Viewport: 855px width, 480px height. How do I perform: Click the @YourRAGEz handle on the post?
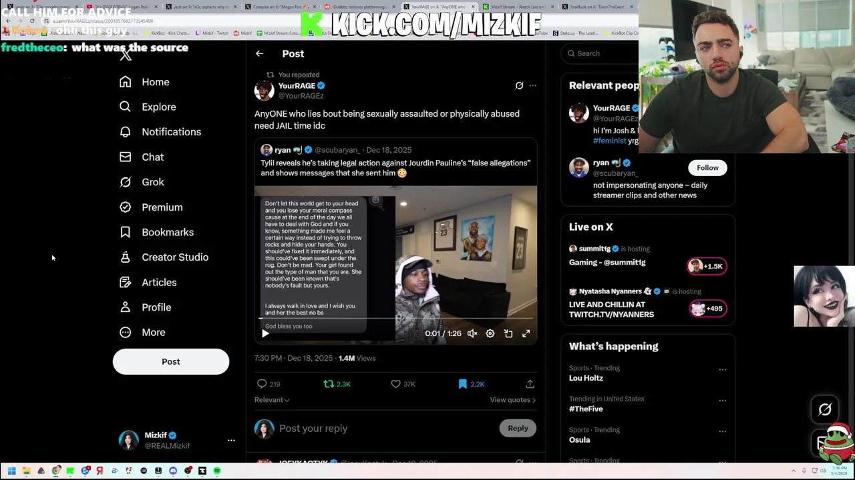coord(301,96)
